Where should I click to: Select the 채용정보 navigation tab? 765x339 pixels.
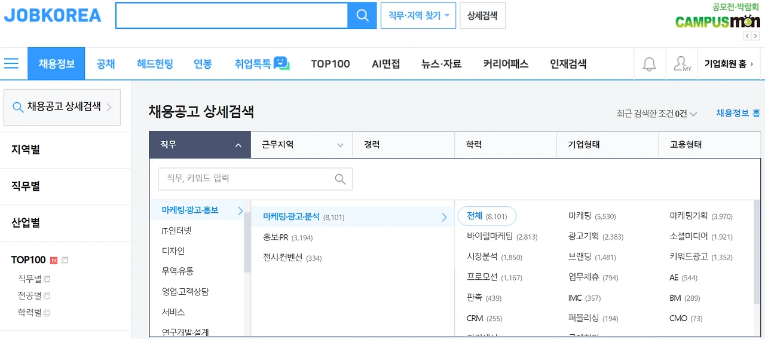(x=56, y=64)
